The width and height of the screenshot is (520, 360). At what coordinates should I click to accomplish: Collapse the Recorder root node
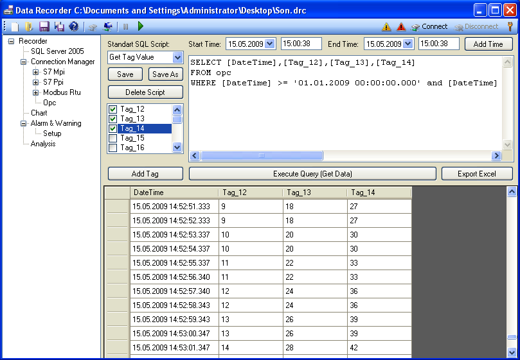tap(12, 41)
